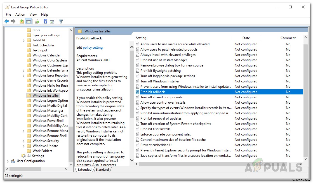Click the Forward navigation arrow
This screenshot has height=183, width=313.
pyautogui.click(x=13, y=21)
